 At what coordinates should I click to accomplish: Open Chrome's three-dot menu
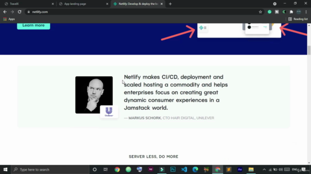tap(306, 12)
